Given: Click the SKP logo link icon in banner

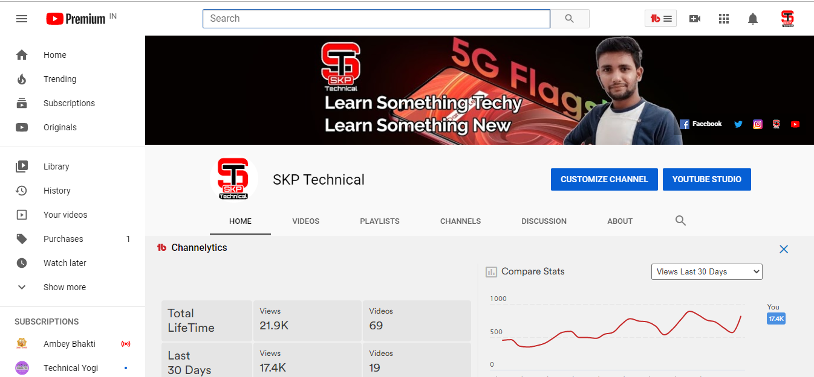Looking at the screenshot, I should pos(776,124).
